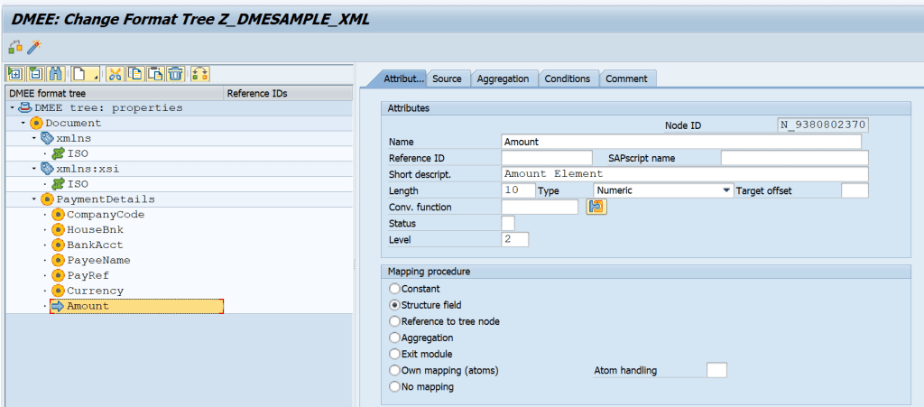Click the create new node page icon

pos(79,74)
